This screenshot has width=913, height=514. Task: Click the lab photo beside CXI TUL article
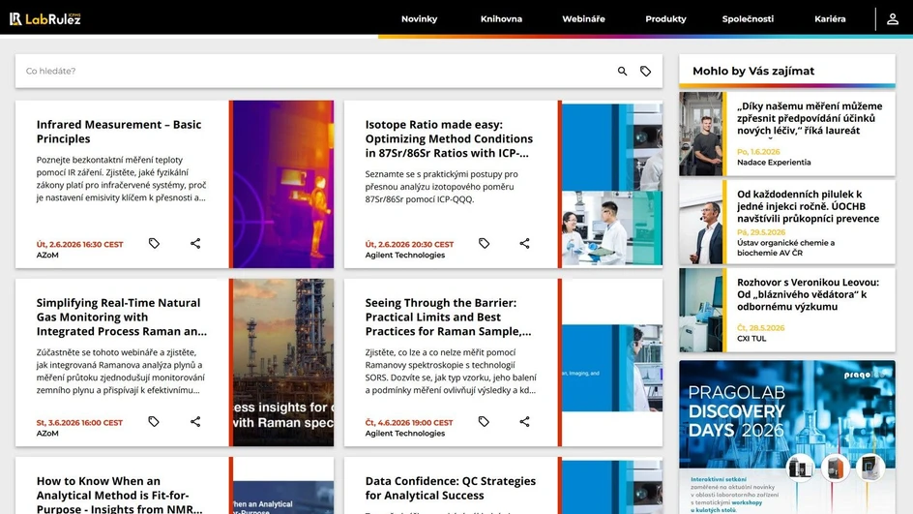700,310
